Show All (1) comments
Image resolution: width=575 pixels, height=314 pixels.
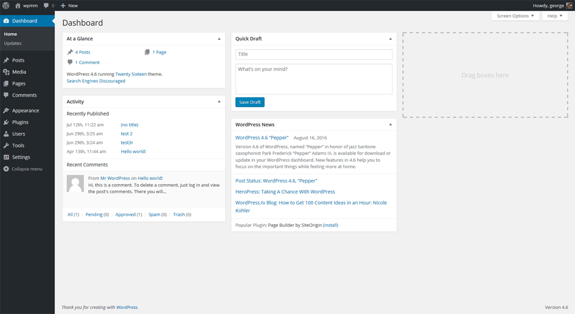tap(74, 215)
